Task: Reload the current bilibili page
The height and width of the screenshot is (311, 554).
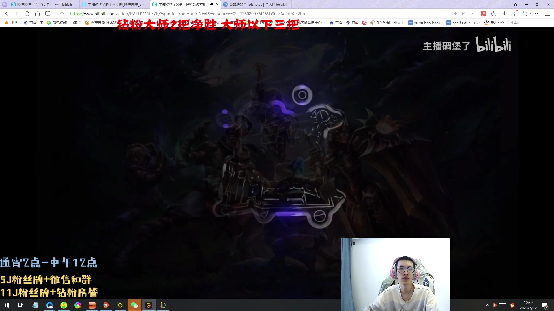Action: [27, 14]
